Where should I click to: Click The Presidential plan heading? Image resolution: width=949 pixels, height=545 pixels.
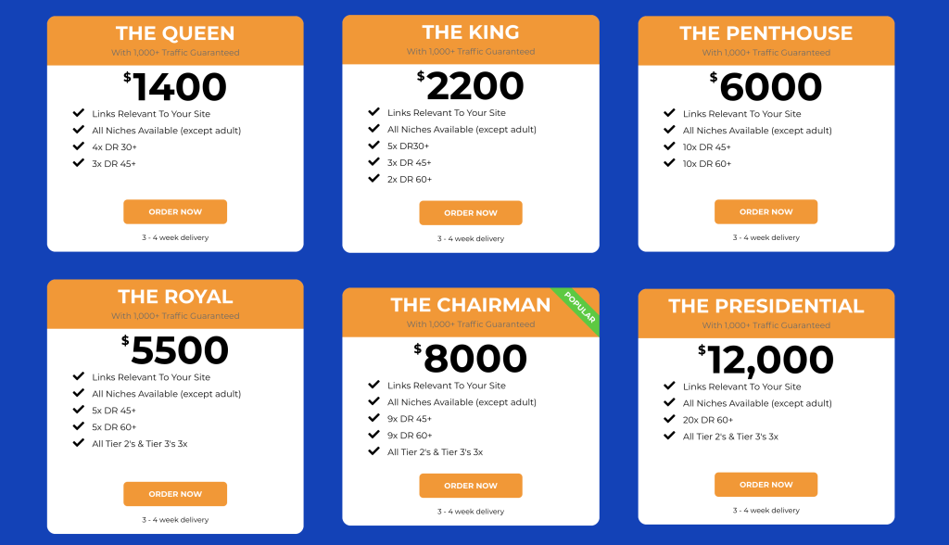[766, 306]
